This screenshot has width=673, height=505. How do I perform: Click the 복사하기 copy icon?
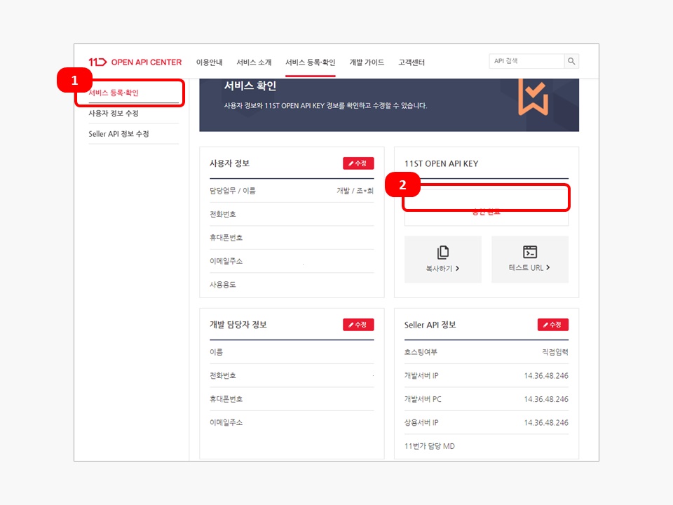tap(443, 252)
